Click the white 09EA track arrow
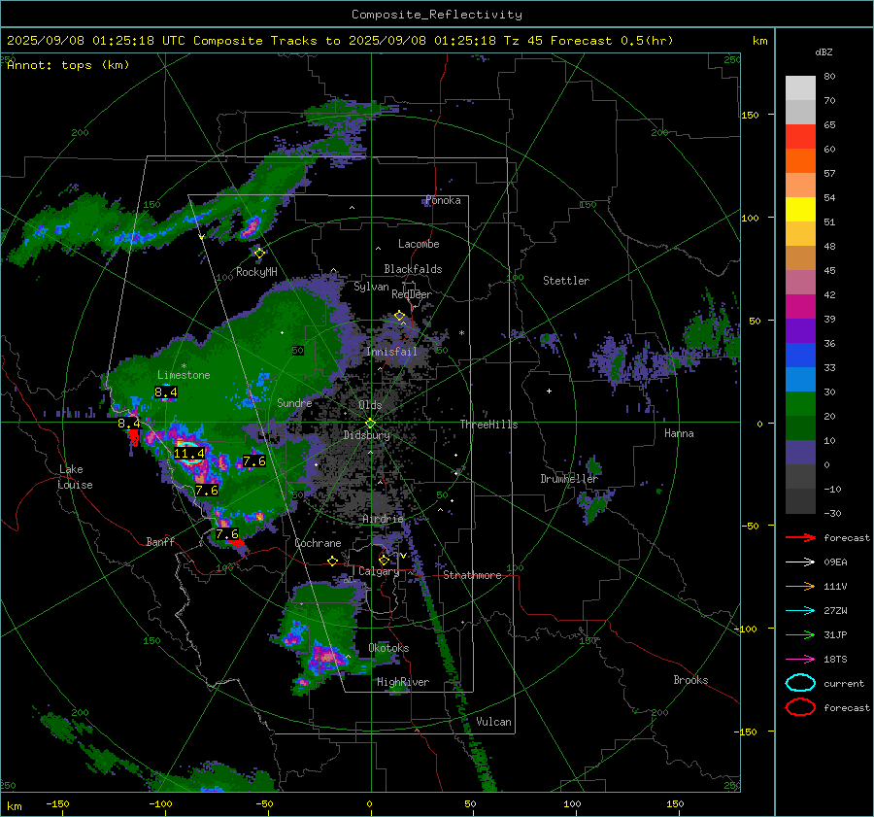Screen dimensions: 874x817 (x=800, y=562)
